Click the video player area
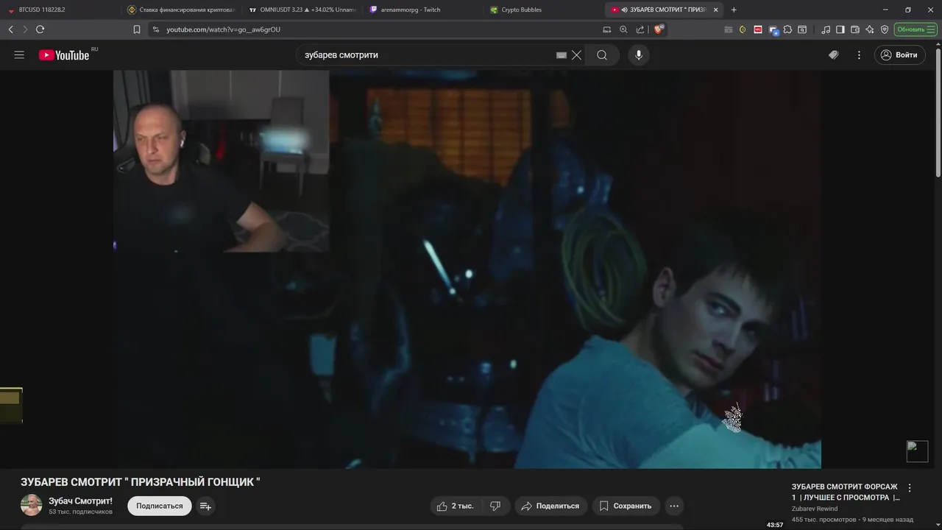This screenshot has height=530, width=942. click(x=467, y=269)
